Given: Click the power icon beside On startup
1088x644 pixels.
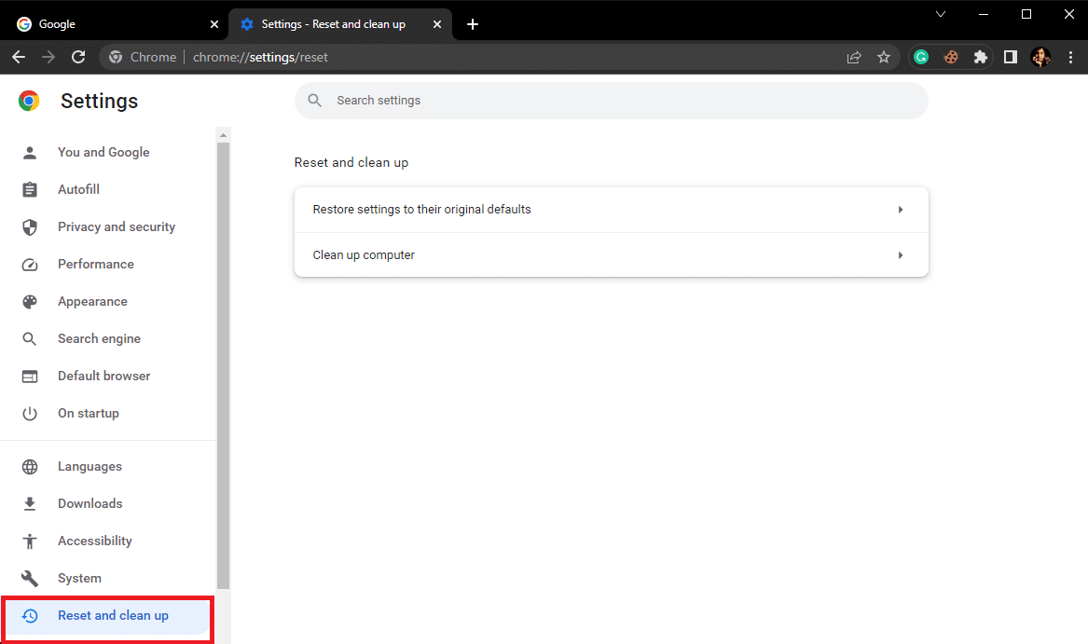Looking at the screenshot, I should click(x=30, y=414).
